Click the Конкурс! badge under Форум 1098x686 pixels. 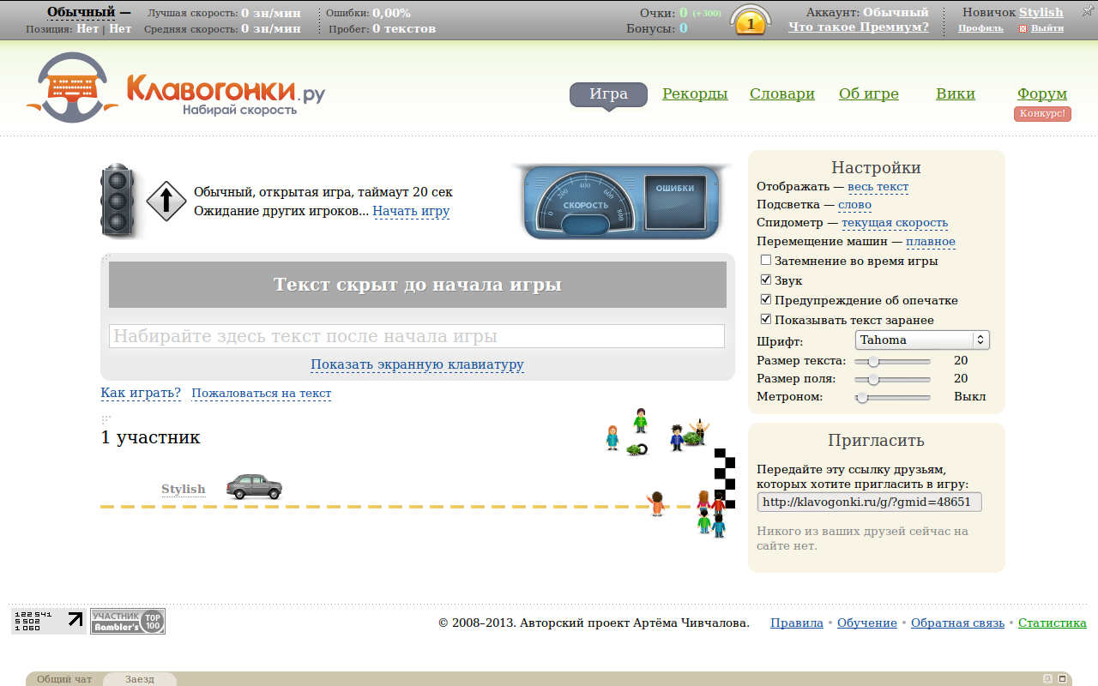pyautogui.click(x=1042, y=114)
